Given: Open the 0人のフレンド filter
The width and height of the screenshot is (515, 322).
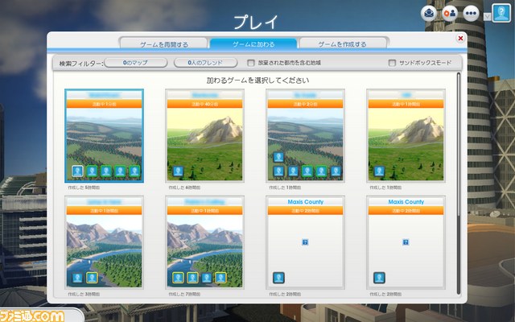Looking at the screenshot, I should 205,63.
